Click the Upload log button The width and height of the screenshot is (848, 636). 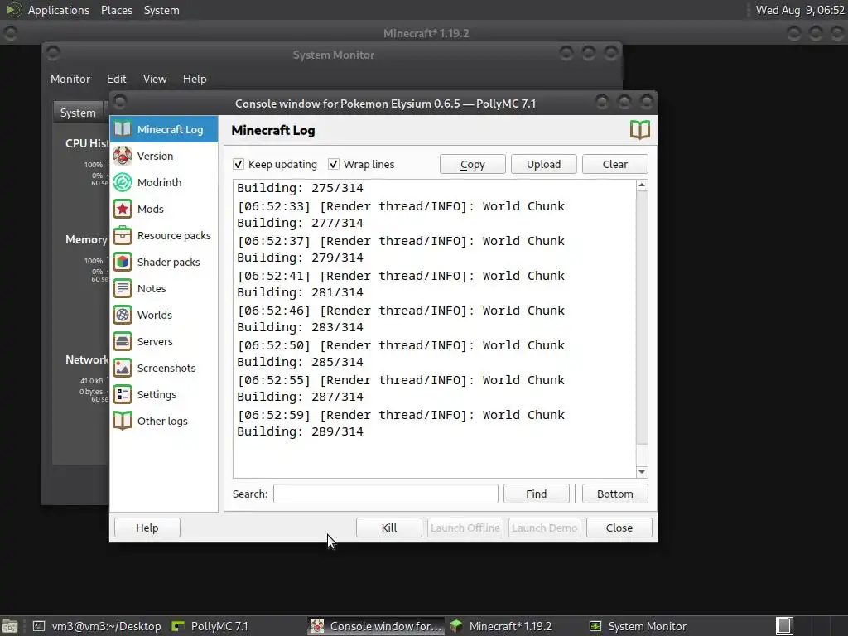coord(544,165)
